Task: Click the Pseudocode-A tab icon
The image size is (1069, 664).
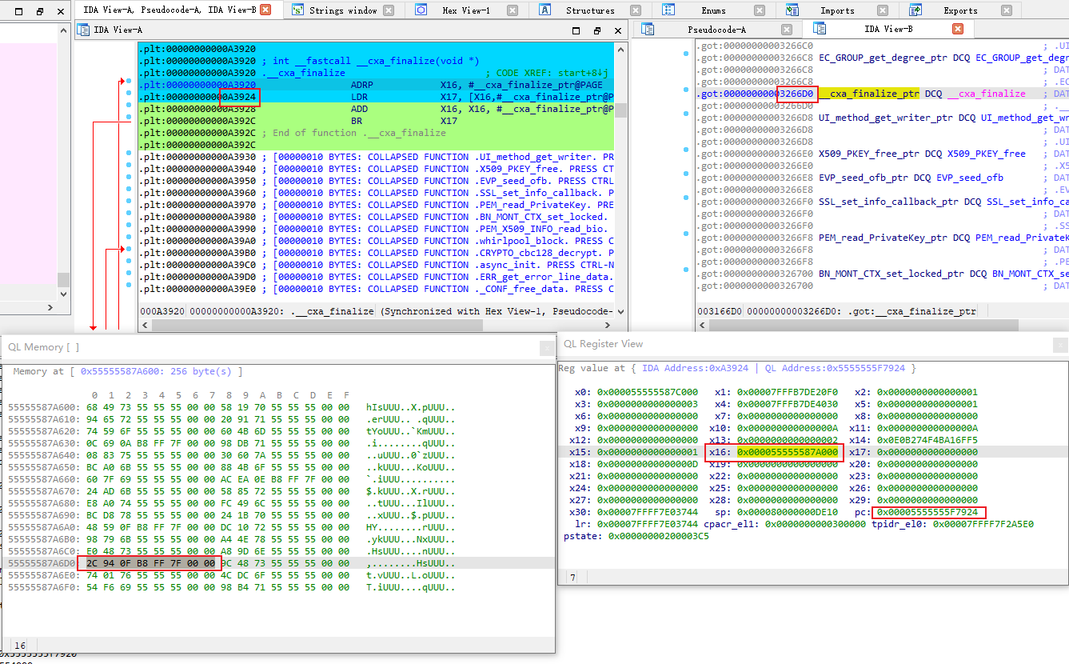Action: pos(648,29)
